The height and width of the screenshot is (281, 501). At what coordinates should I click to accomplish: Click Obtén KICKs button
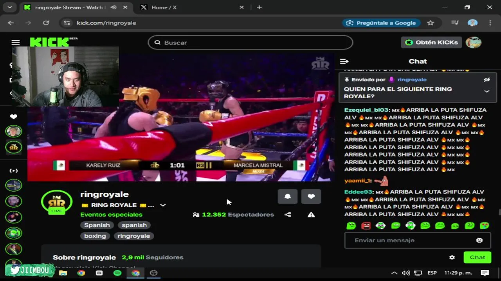coord(431,43)
